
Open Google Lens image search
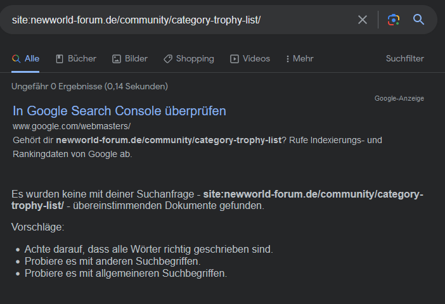coord(394,20)
